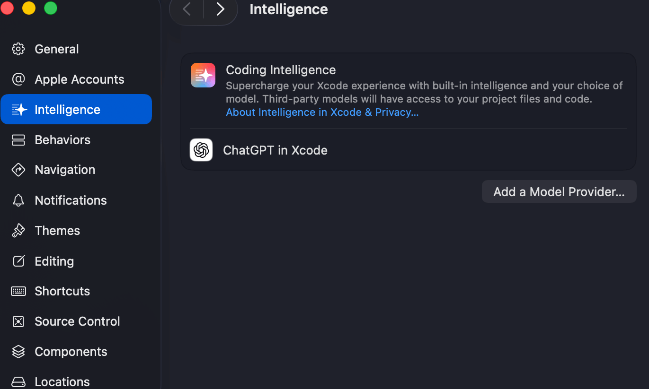Click the Themes paintbrush icon

click(x=18, y=231)
